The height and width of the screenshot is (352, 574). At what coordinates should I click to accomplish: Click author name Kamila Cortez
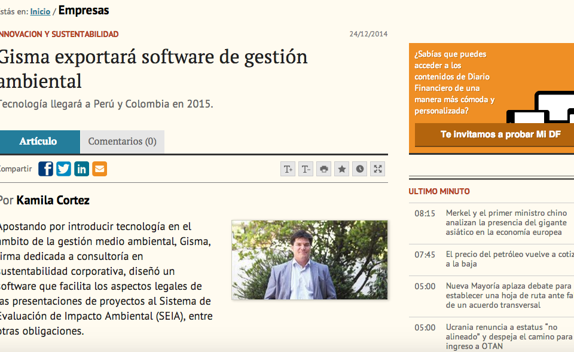click(53, 200)
